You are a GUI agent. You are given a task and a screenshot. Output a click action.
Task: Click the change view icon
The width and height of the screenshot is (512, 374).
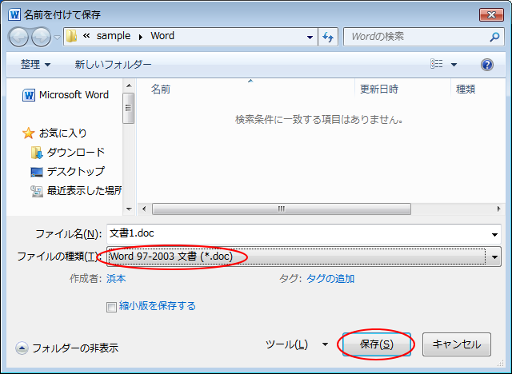(x=437, y=64)
